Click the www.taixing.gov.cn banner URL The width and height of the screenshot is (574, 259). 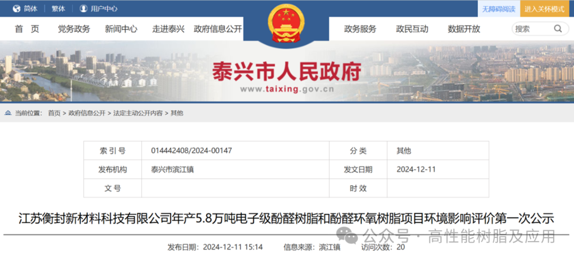(x=286, y=89)
